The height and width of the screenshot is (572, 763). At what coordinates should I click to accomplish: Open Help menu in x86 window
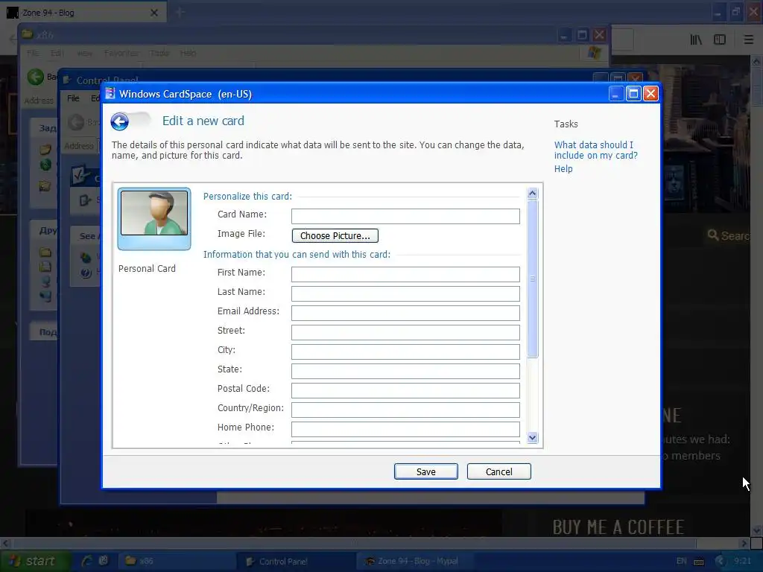tap(188, 53)
